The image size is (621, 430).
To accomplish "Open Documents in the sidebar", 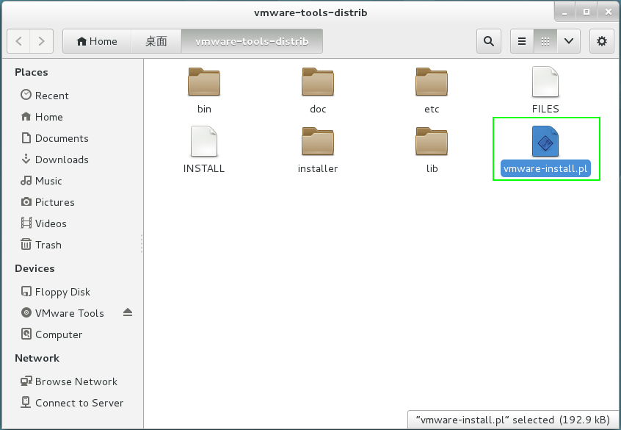I will point(54,138).
